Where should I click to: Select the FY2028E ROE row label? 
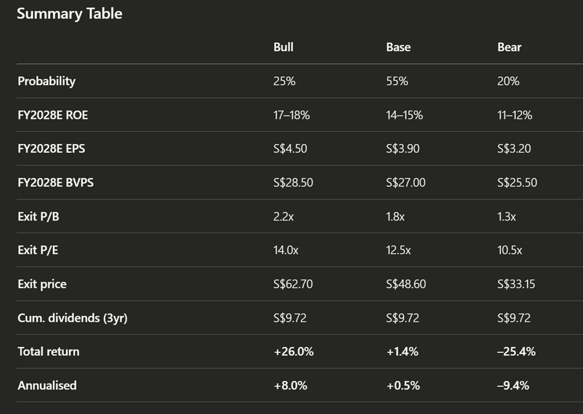click(x=52, y=115)
